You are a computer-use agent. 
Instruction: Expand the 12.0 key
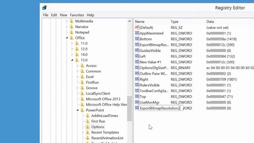pyautogui.click(x=72, y=49)
